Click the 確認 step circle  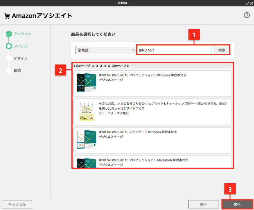[x=9, y=70]
